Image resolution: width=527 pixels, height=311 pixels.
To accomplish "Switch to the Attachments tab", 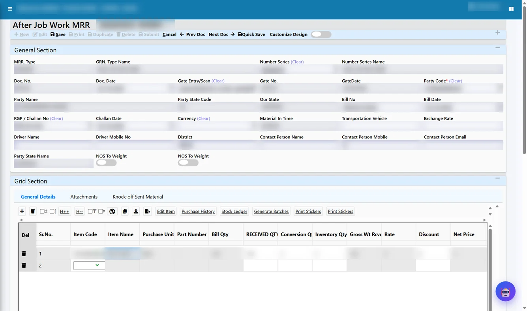I will [x=84, y=197].
